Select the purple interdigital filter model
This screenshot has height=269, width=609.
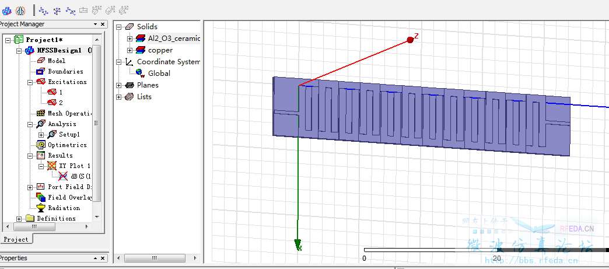pyautogui.click(x=421, y=116)
